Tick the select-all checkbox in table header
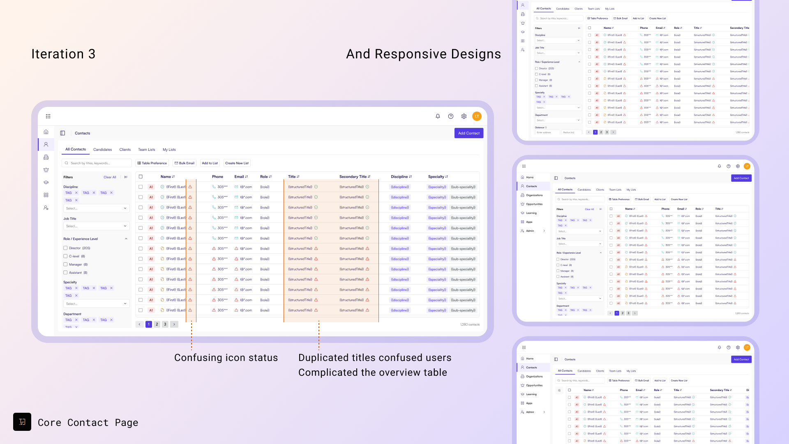Viewport: 789px width, 444px height. (141, 177)
